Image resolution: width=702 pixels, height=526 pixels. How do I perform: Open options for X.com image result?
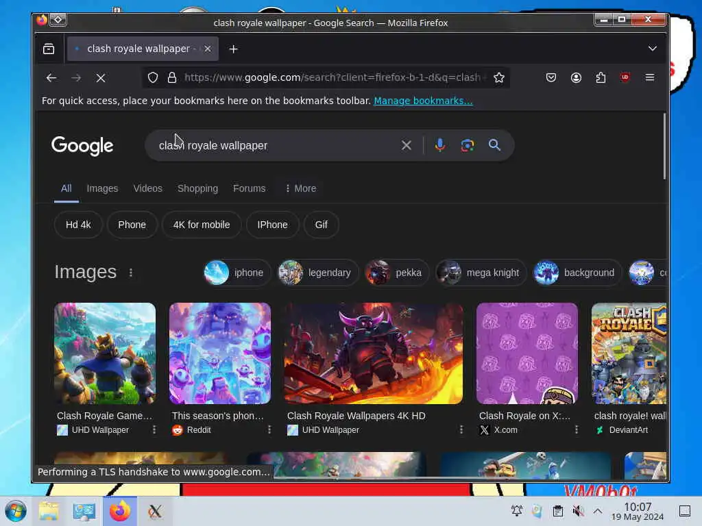pyautogui.click(x=576, y=430)
